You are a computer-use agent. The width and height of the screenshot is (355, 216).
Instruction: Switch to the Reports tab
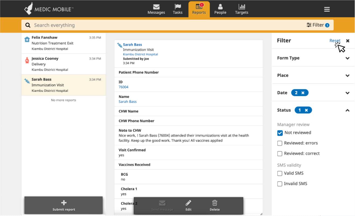199,9
